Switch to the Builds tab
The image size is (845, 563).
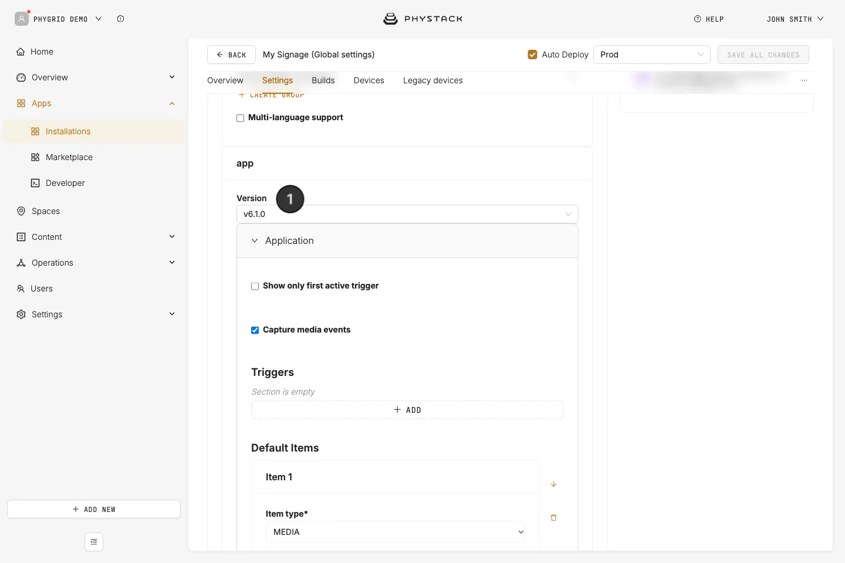(323, 80)
